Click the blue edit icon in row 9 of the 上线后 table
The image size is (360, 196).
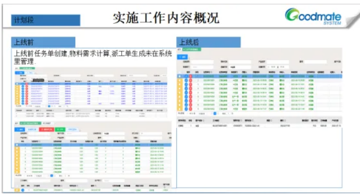(x=186, y=109)
